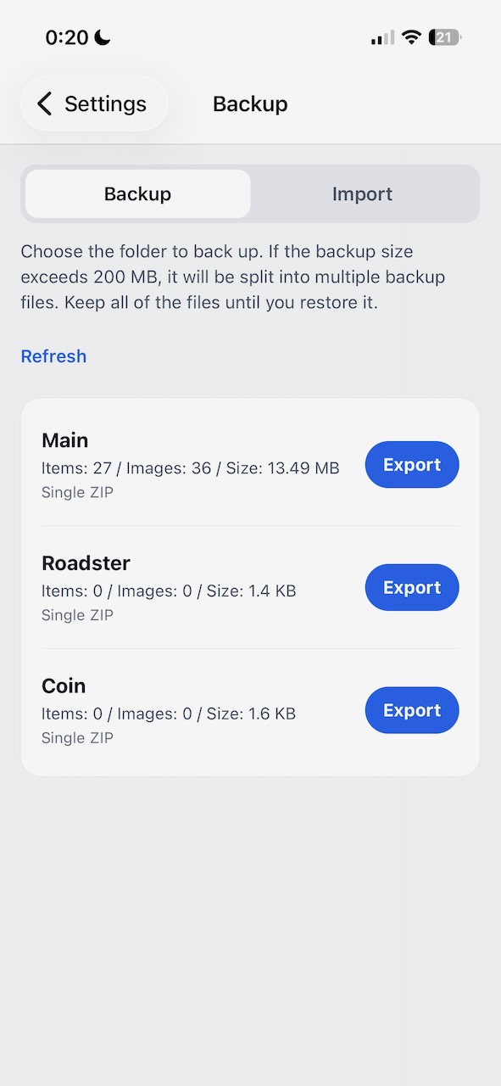The width and height of the screenshot is (501, 1086).
Task: Toggle Single ZIP option under Roadster
Action: pyautogui.click(x=76, y=614)
